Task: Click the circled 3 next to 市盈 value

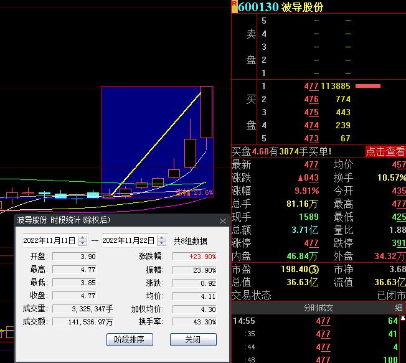Action: pos(315,270)
